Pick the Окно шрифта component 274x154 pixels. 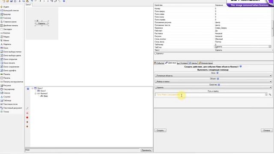tap(8, 71)
